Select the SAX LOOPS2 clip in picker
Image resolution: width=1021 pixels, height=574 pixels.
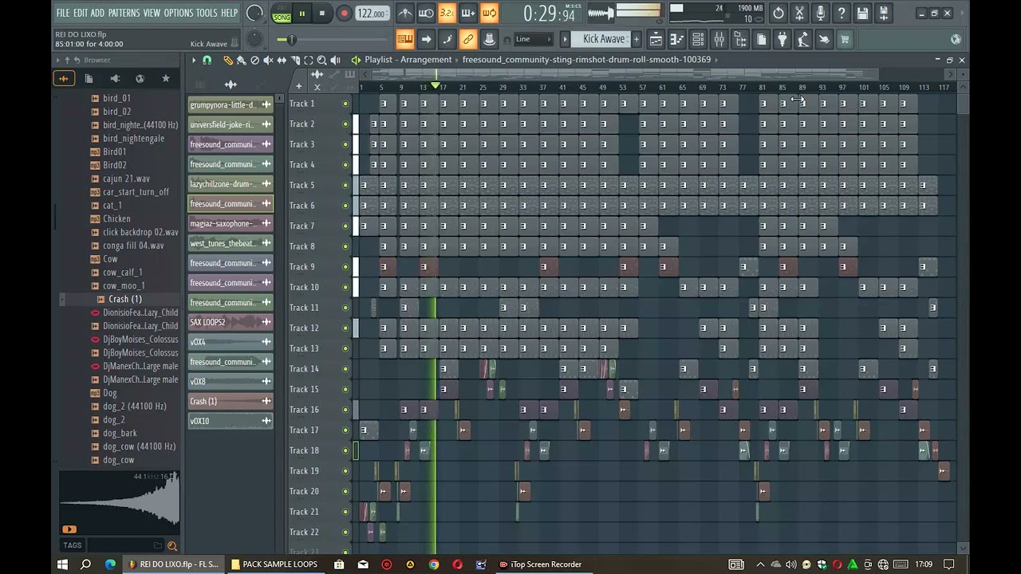tap(231, 322)
